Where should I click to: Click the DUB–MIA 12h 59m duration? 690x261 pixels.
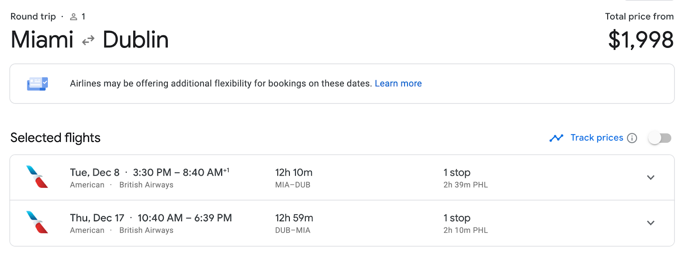click(294, 224)
